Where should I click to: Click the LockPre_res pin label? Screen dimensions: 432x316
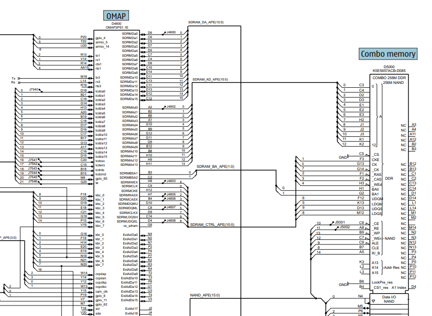[x=382, y=282]
